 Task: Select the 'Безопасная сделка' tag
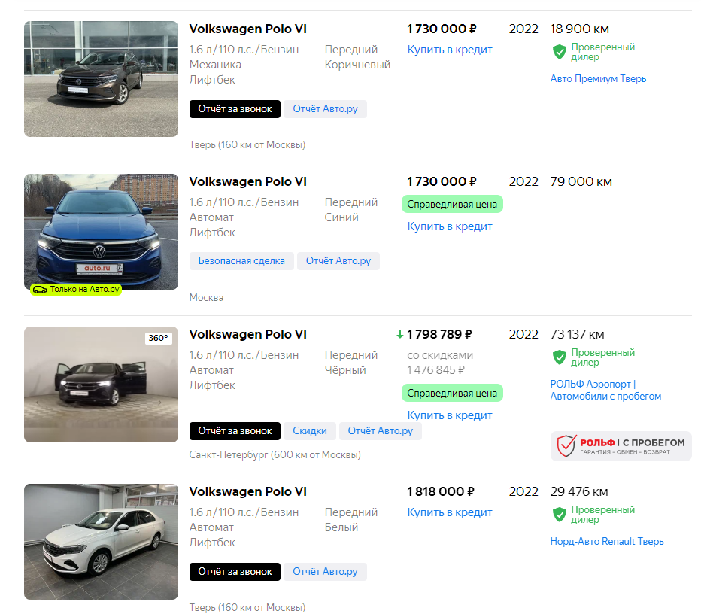point(241,261)
